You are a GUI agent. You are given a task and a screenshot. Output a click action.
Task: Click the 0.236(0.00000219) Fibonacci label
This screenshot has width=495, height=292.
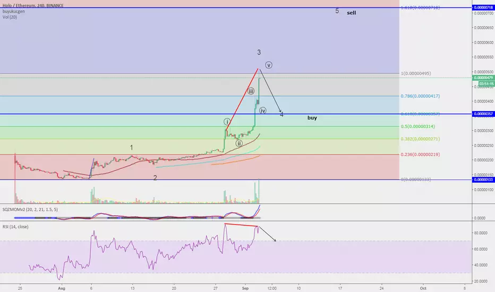420,154
